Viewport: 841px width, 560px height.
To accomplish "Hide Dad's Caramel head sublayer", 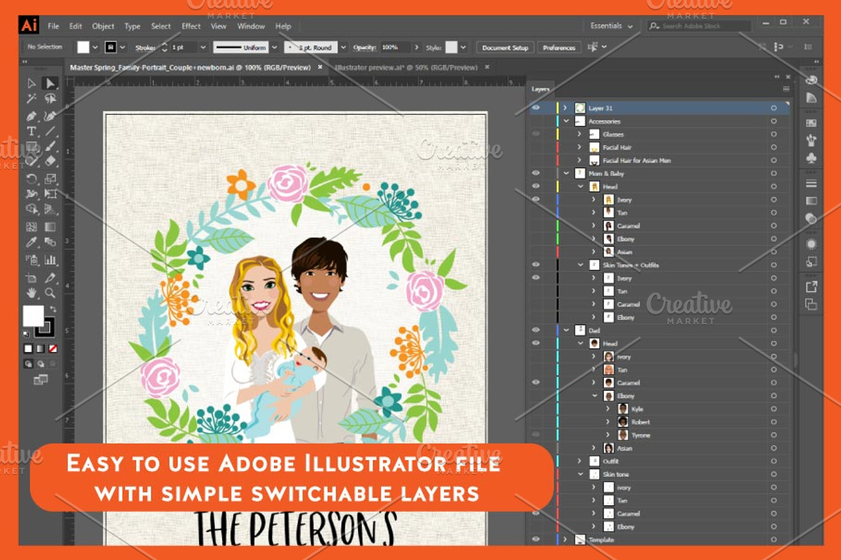I will coord(536,382).
